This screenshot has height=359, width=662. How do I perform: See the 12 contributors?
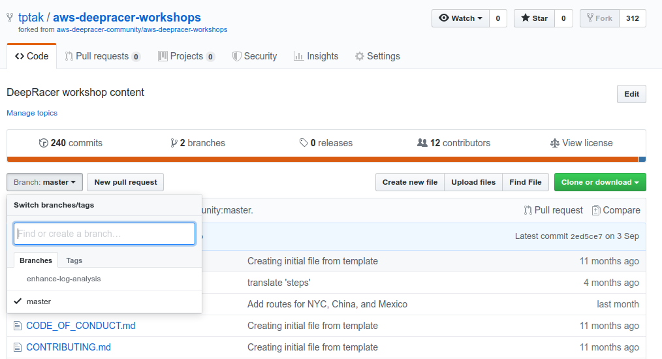pyautogui.click(x=454, y=143)
